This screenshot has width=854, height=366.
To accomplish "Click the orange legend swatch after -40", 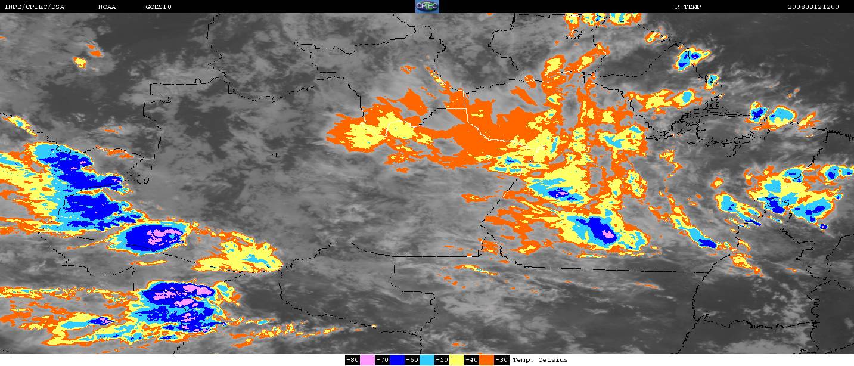I will coord(486,360).
